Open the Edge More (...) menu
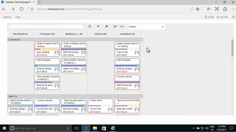The height and width of the screenshot is (132, 236). tap(233, 9)
